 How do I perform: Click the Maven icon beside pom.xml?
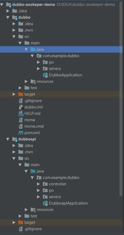20,133
